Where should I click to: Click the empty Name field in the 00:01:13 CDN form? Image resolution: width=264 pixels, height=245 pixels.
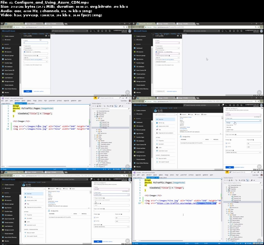click(36, 43)
